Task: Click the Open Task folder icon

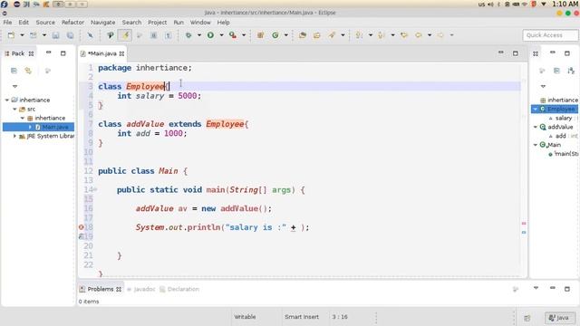Action: point(317,35)
